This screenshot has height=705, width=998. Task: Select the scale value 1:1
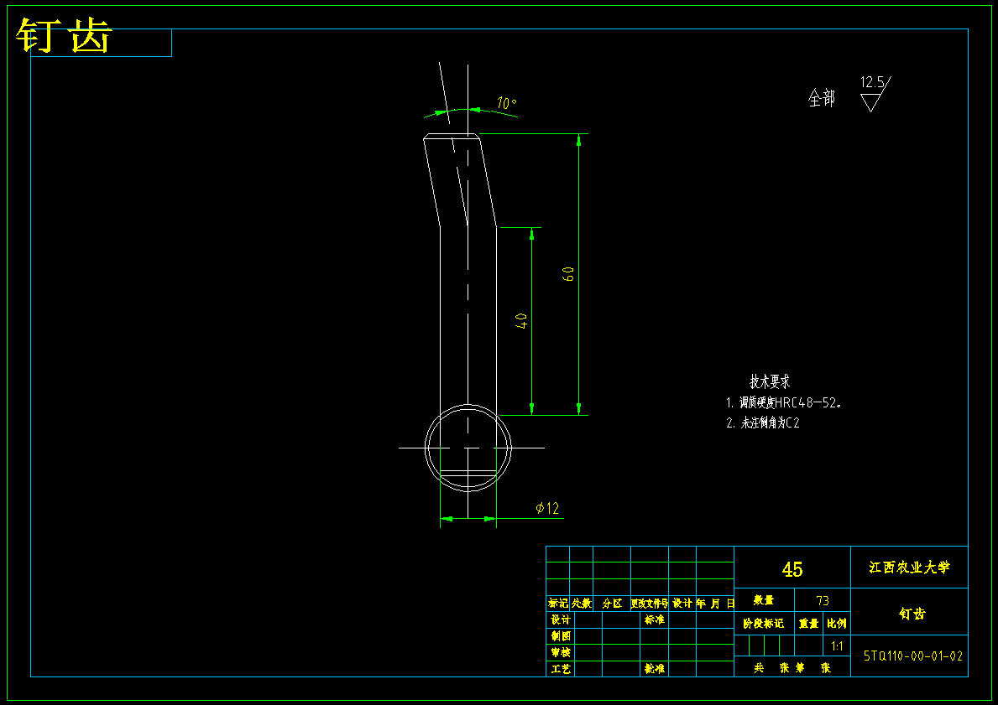[x=837, y=645]
